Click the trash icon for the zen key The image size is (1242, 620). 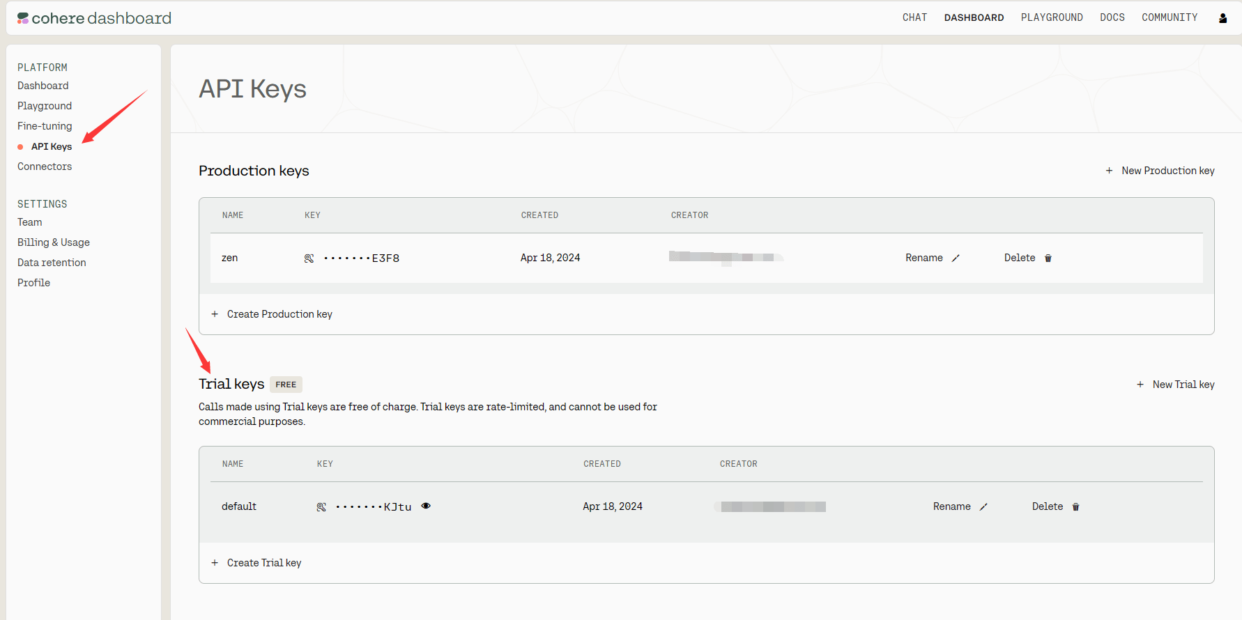(x=1048, y=258)
